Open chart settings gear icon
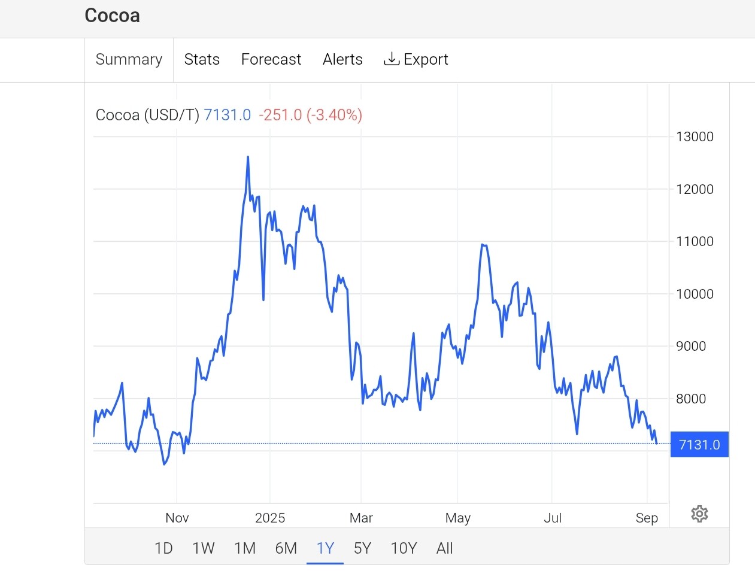Screen dimensions: 755x574 click(x=699, y=514)
